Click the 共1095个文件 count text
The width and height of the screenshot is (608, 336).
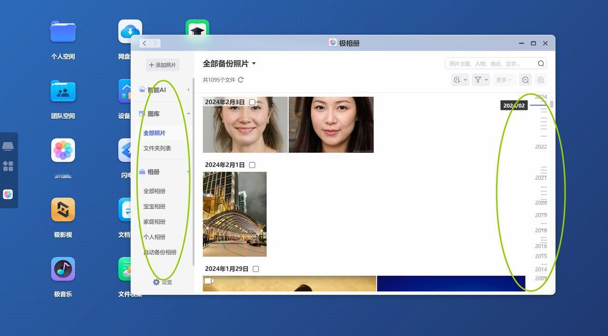(219, 80)
